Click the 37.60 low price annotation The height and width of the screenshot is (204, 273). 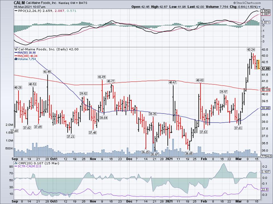click(x=14, y=131)
